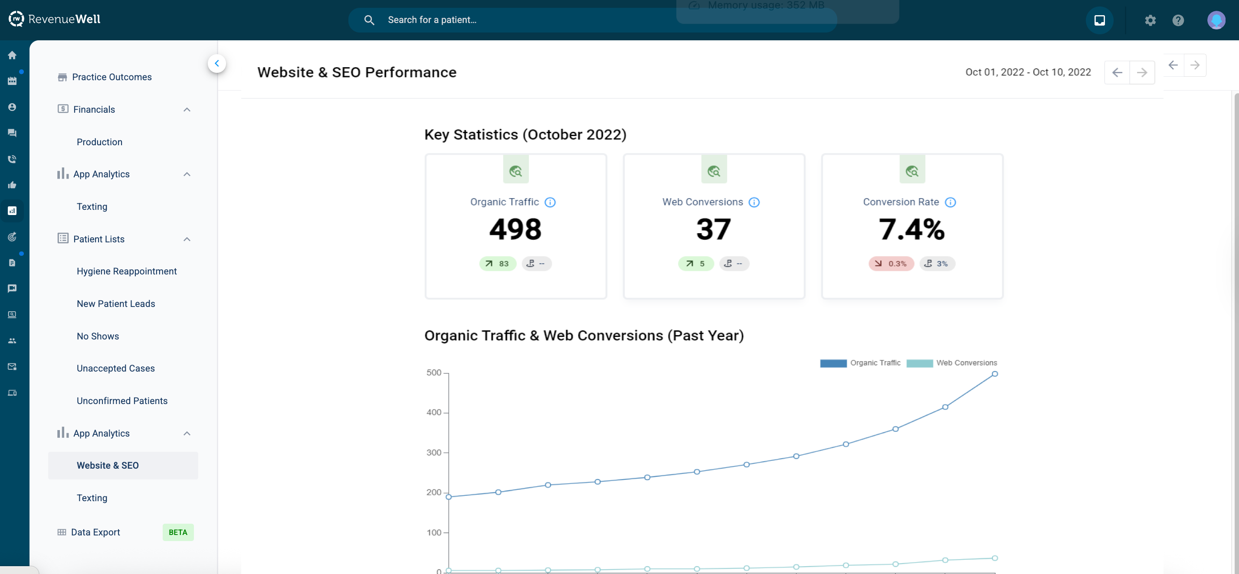Click the thumbs-up reviews icon in sidebar
Image resolution: width=1239 pixels, height=574 pixels.
tap(13, 185)
